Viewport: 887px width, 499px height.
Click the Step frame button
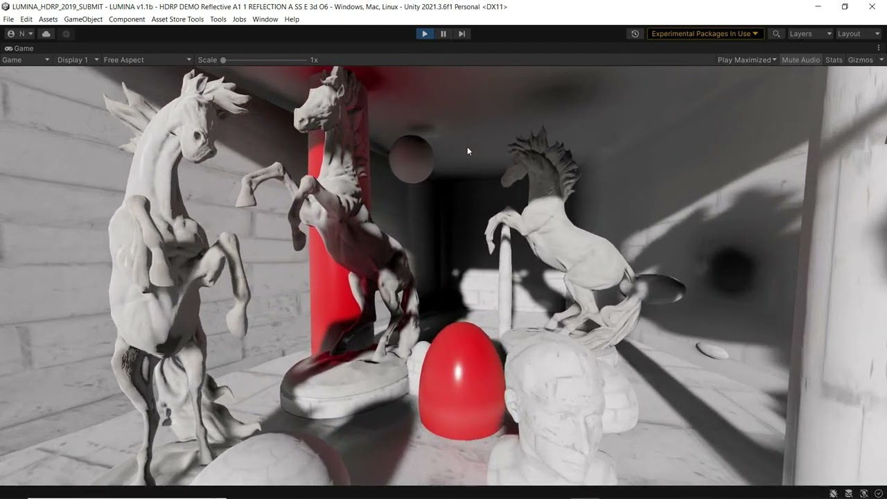pos(462,34)
